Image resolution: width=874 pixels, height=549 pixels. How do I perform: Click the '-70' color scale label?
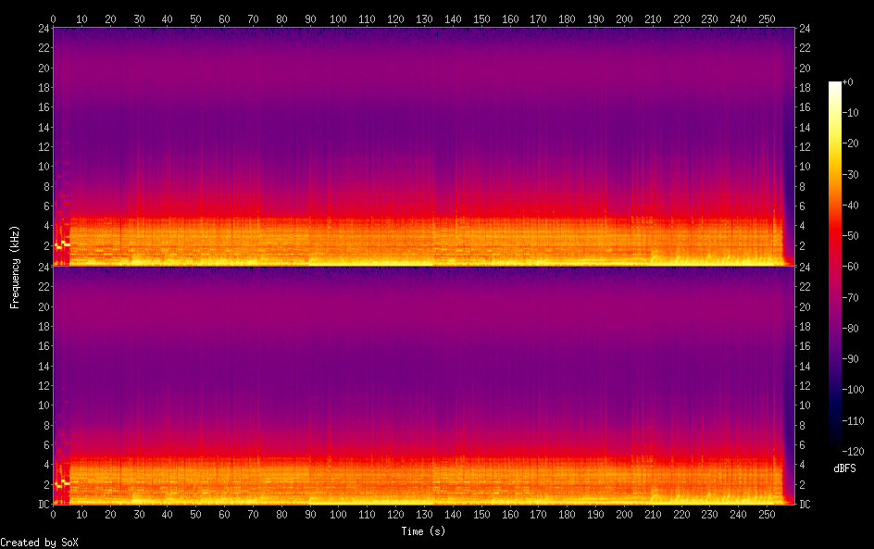[x=851, y=297]
